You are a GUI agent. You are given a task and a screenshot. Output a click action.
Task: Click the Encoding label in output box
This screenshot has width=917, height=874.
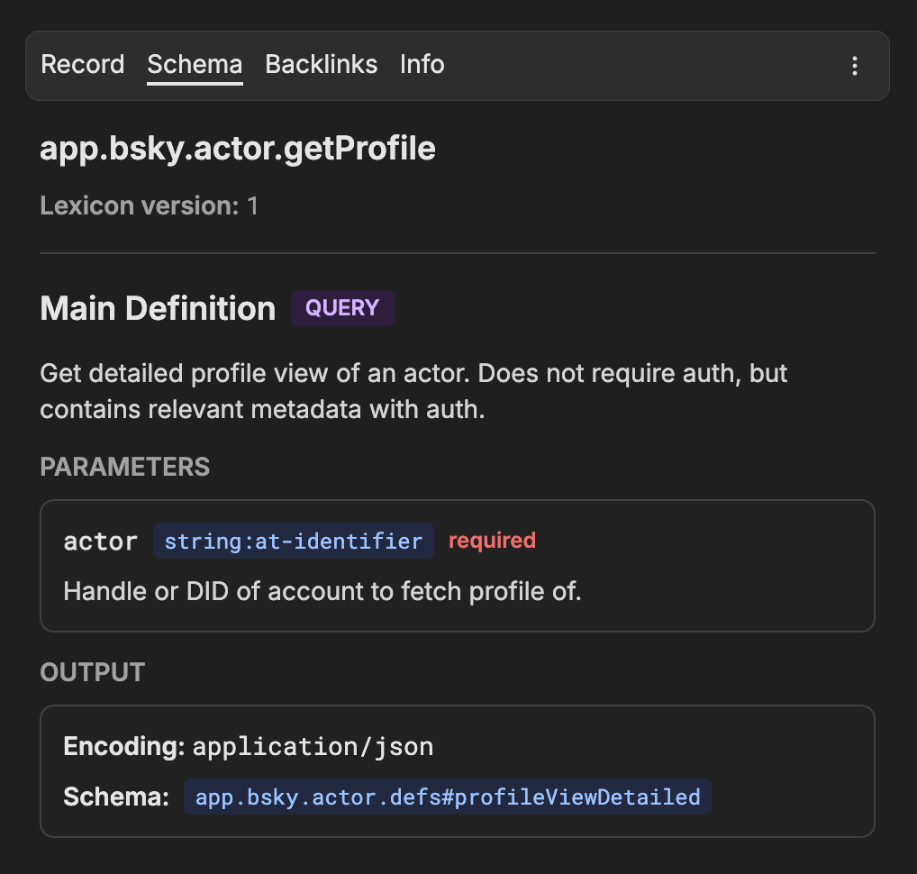[123, 747]
